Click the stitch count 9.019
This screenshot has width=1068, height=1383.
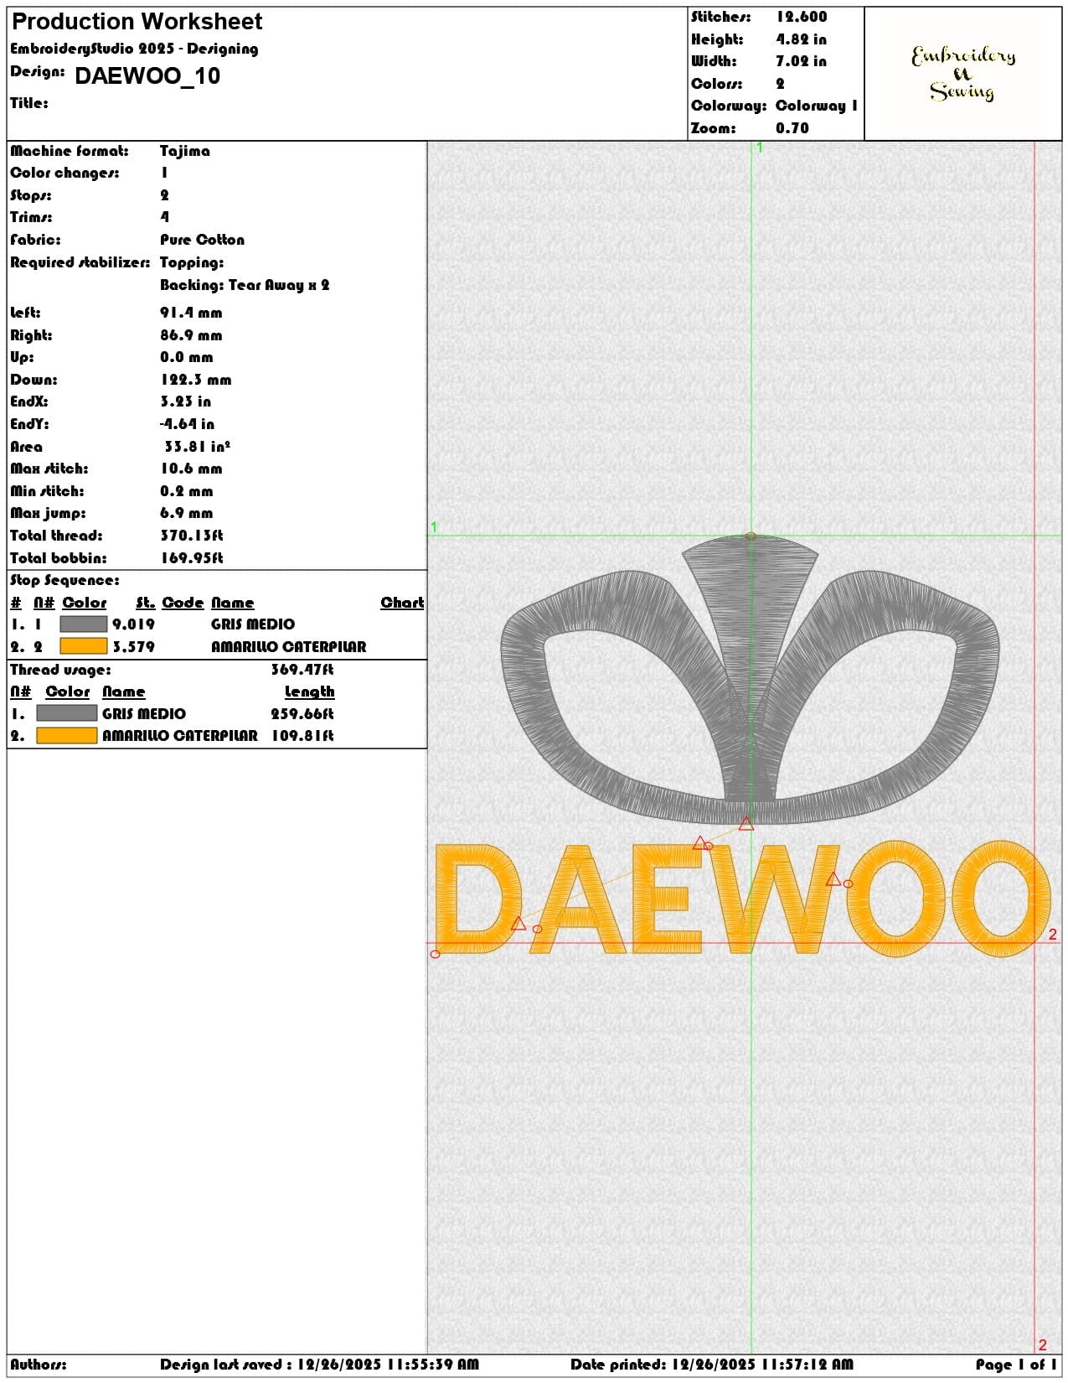tap(133, 624)
